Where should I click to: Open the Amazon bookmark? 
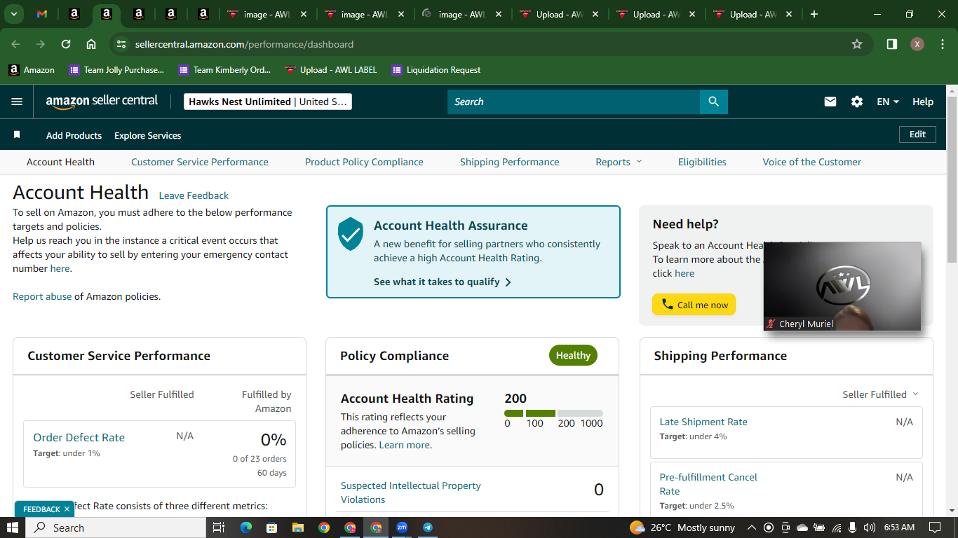(x=32, y=70)
